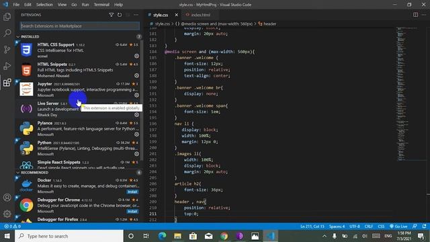Open the Explorer view in activity bar
430x242 pixels.
[7, 17]
